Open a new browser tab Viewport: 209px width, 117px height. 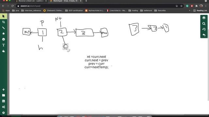coord(86,1)
